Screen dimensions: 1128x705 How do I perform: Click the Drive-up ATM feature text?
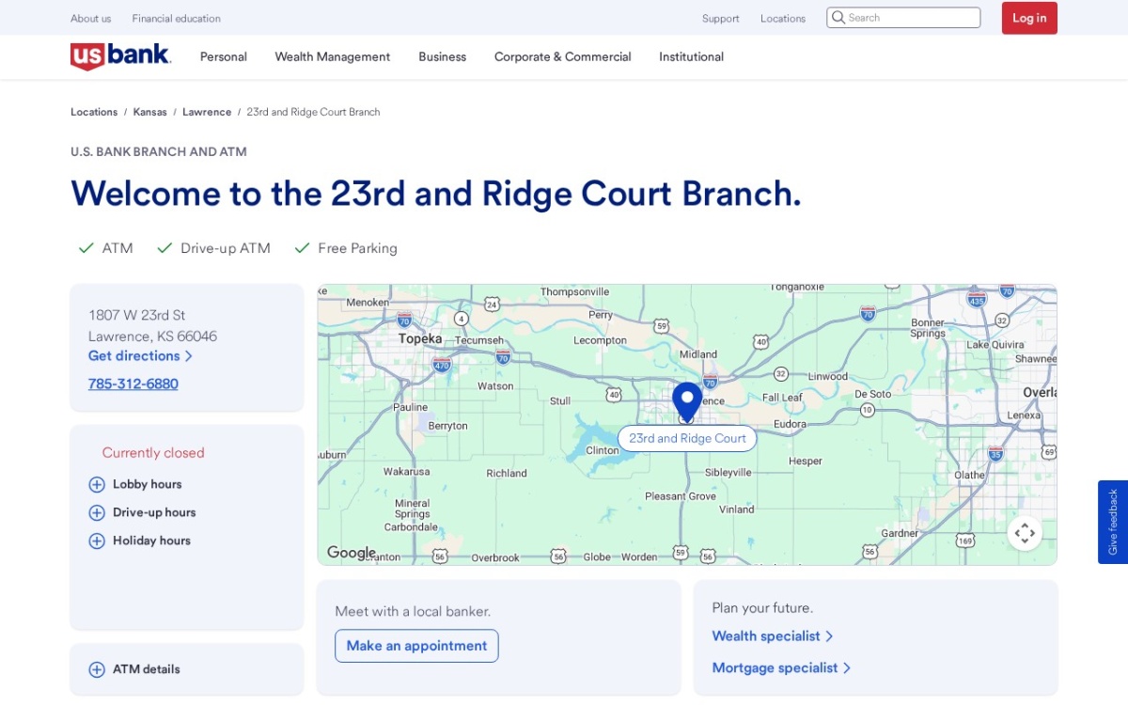(x=226, y=248)
